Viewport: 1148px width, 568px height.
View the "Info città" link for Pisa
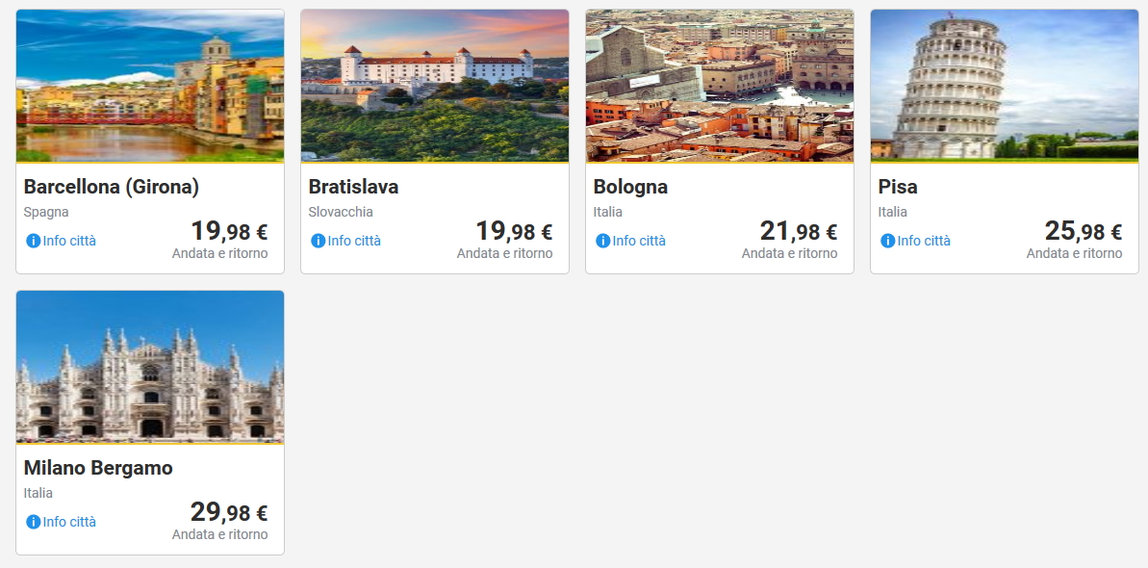pyautogui.click(x=924, y=241)
